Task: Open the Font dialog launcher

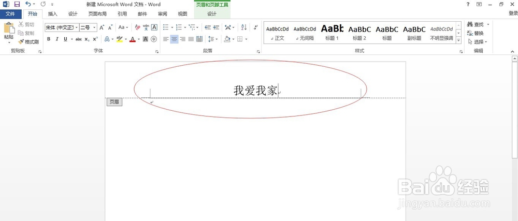Action: point(157,51)
